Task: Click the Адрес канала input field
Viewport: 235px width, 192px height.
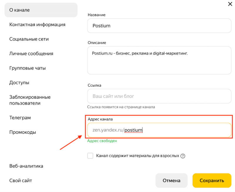Action: click(159, 130)
